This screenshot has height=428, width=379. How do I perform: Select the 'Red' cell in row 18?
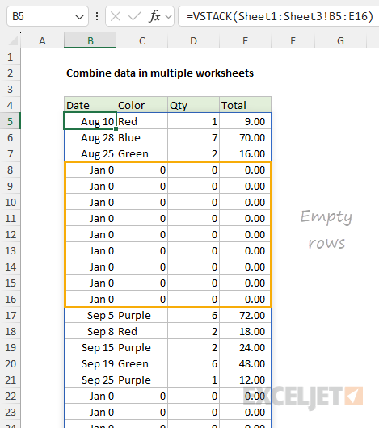tap(141, 331)
